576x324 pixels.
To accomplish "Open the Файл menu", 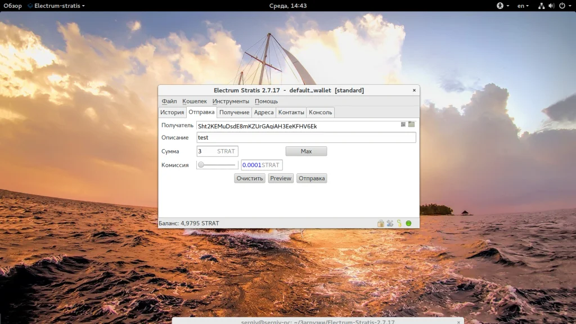I will pos(169,101).
